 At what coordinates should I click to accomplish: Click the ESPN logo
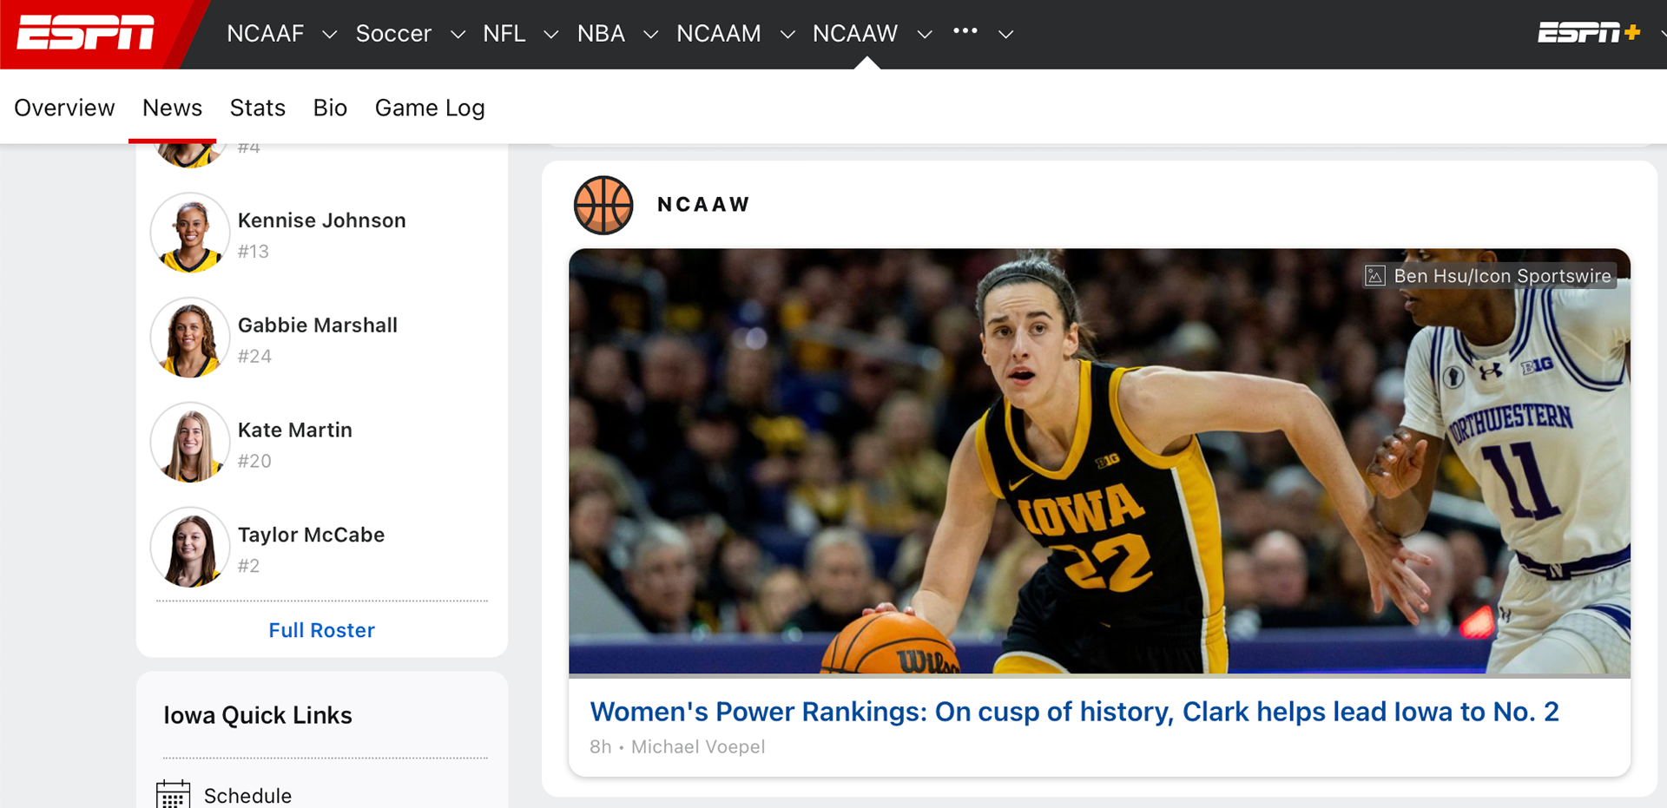click(x=86, y=33)
